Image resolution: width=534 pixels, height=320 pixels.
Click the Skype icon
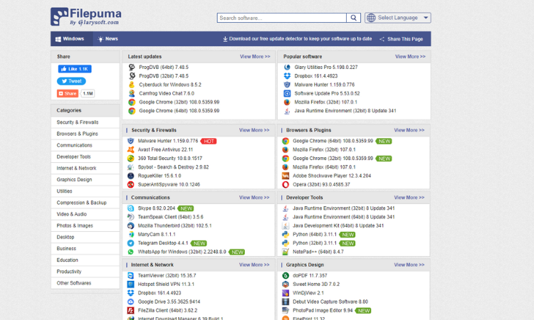click(130, 208)
